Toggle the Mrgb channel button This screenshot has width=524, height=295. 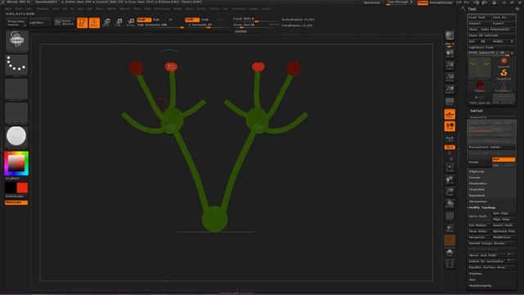click(x=144, y=20)
